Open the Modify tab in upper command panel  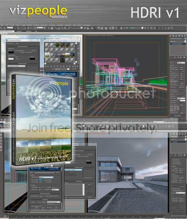click(174, 36)
